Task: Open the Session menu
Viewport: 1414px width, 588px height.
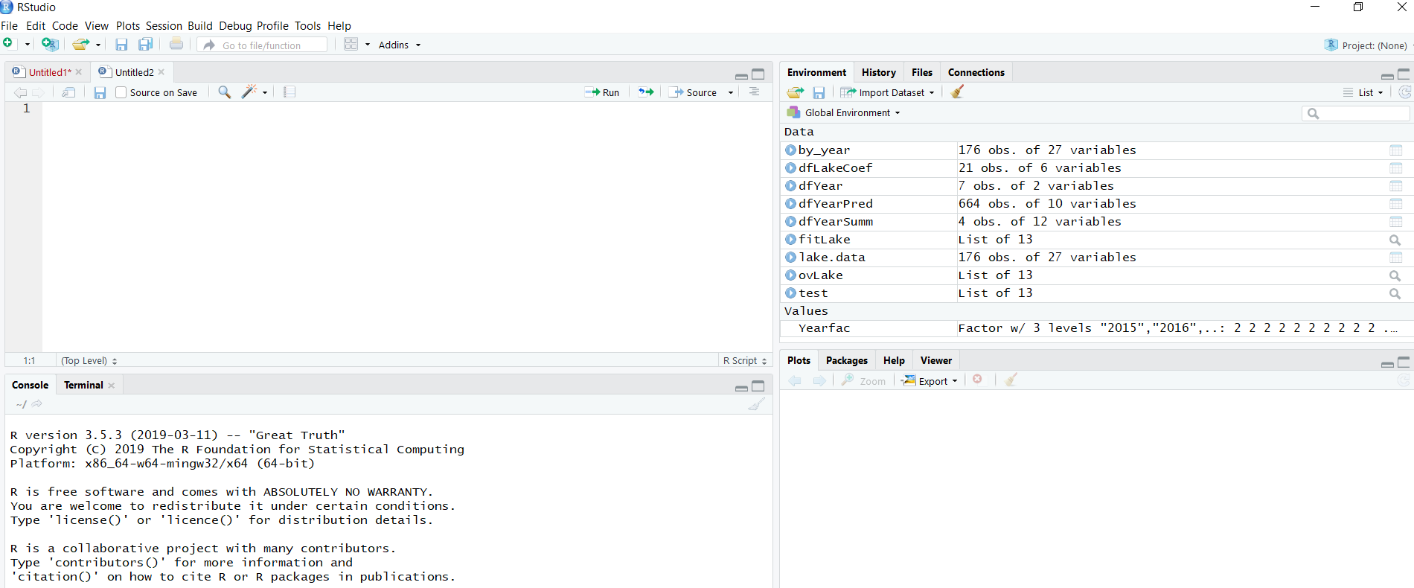Action: tap(164, 26)
